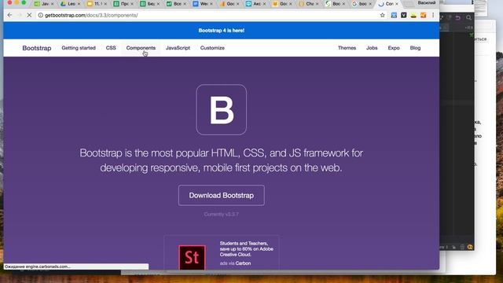Close the 'Boo' tab via its X
The height and width of the screenshot is (283, 503).
(x=343, y=4)
